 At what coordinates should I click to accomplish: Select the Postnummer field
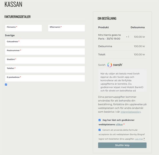pos(45,52)
